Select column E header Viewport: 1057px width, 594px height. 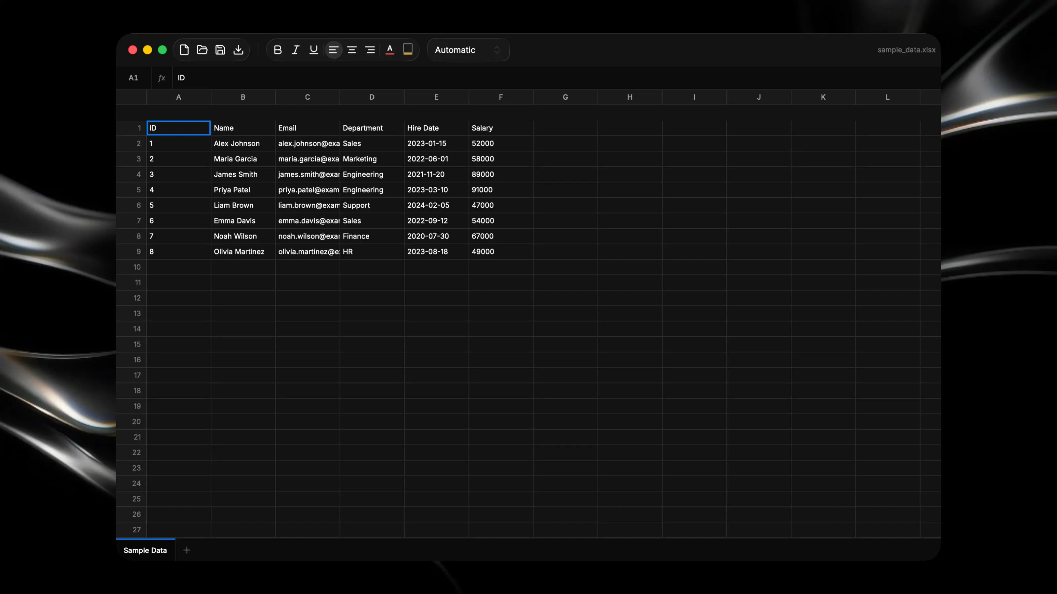pyautogui.click(x=436, y=97)
